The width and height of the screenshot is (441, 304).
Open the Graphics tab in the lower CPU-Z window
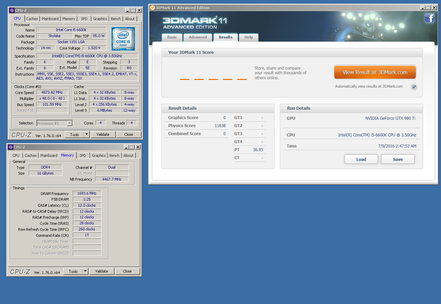click(x=98, y=156)
